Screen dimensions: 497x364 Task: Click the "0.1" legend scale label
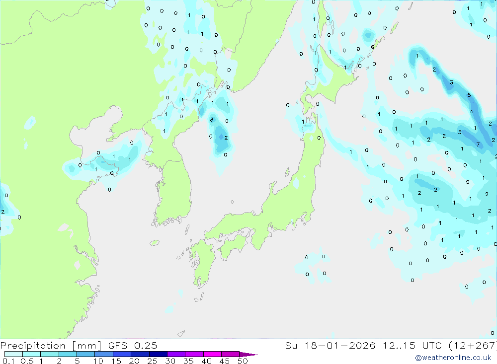click(8, 361)
